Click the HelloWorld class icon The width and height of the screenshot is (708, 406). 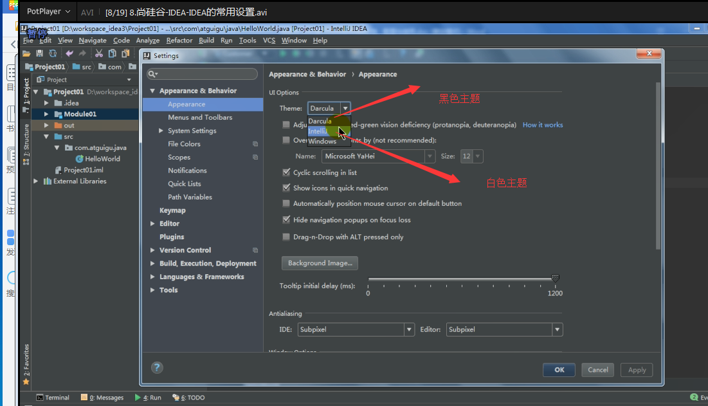tap(80, 159)
